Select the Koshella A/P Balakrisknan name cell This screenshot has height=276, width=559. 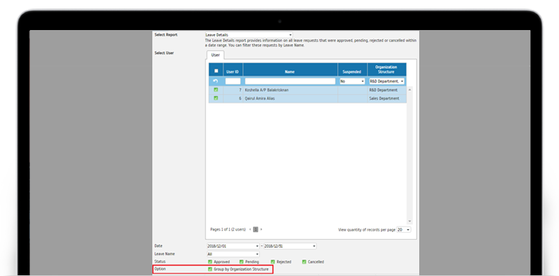coord(290,90)
